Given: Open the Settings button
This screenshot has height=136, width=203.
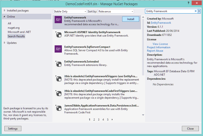Looking at the screenshot, I should (x=13, y=129).
